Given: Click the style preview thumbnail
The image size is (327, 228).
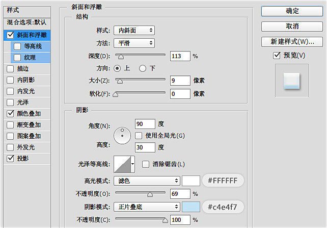Looking at the screenshot, I should click(x=291, y=81).
